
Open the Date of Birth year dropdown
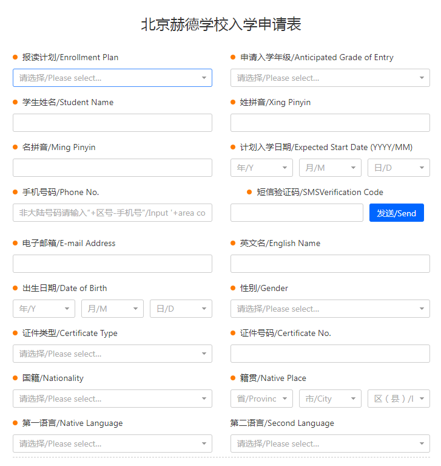pyautogui.click(x=44, y=309)
